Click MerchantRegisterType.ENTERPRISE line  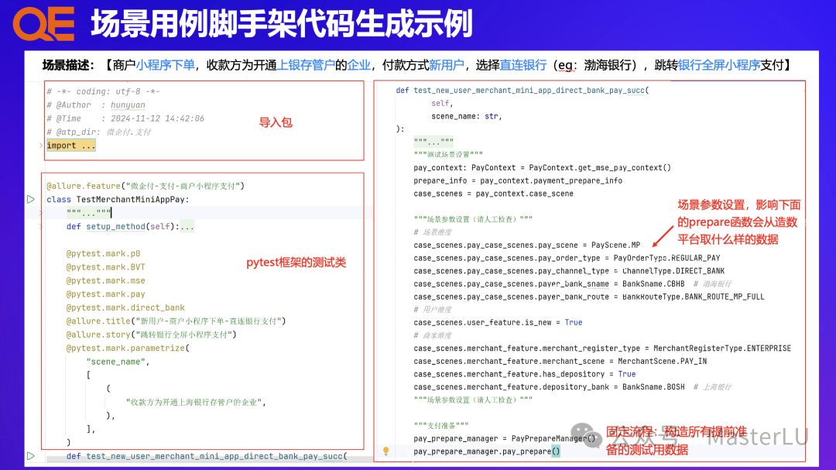[602, 348]
